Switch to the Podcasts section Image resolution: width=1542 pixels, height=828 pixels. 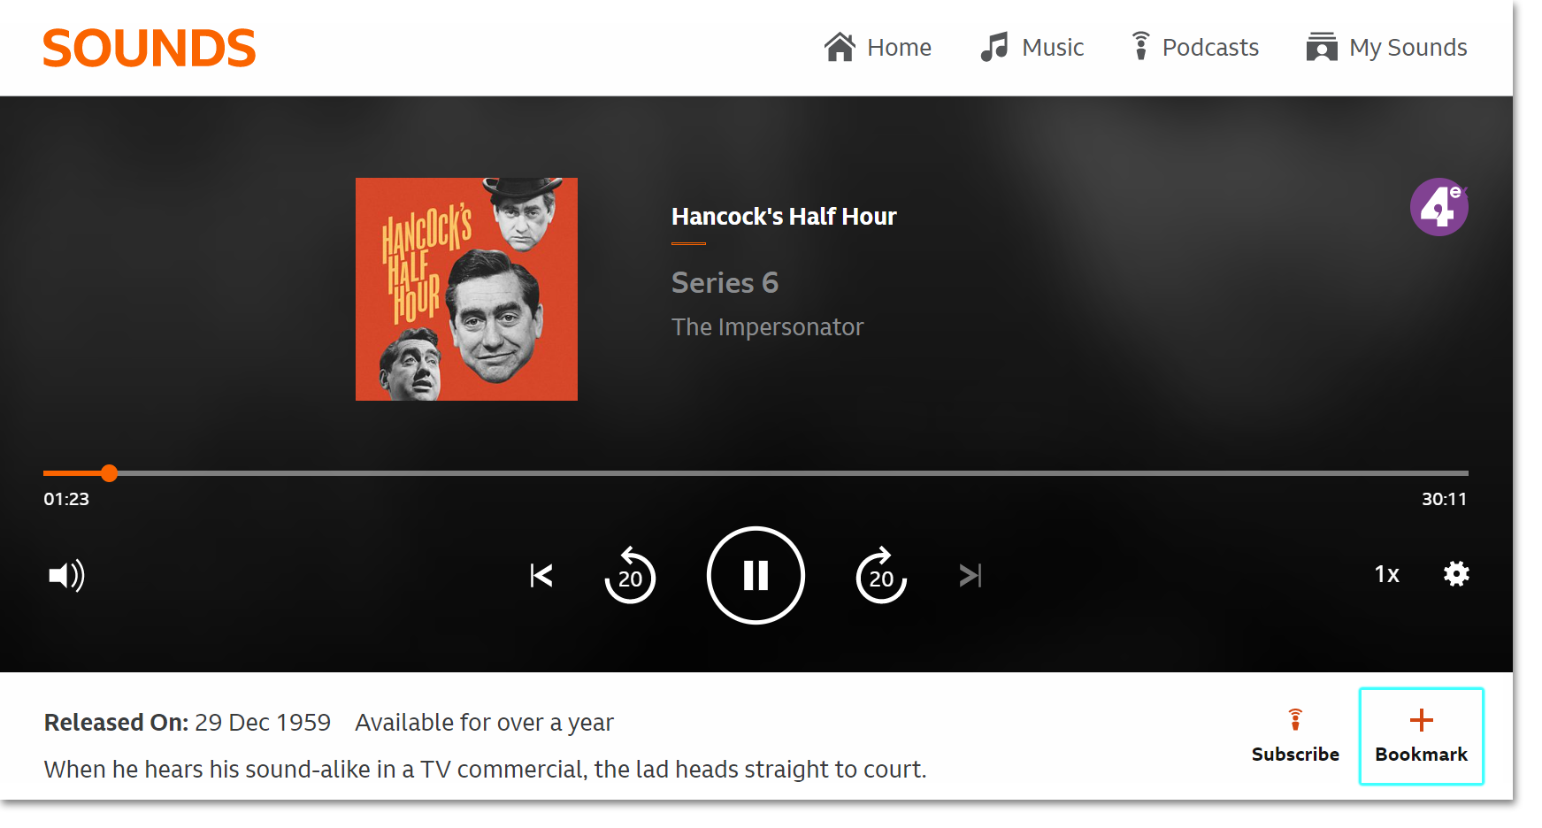1194,47
